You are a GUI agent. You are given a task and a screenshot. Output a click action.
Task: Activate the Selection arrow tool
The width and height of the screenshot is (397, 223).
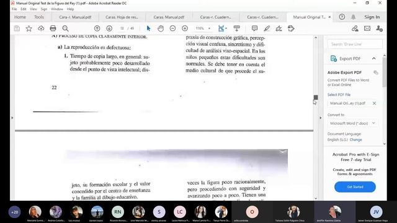[x=148, y=28]
